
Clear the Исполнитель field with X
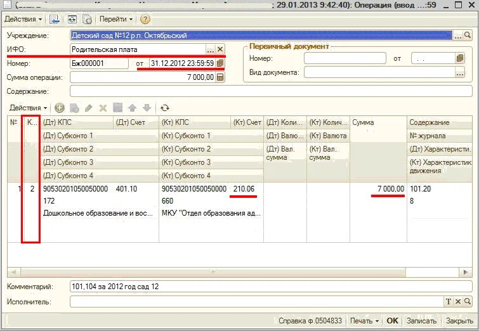[x=458, y=301]
